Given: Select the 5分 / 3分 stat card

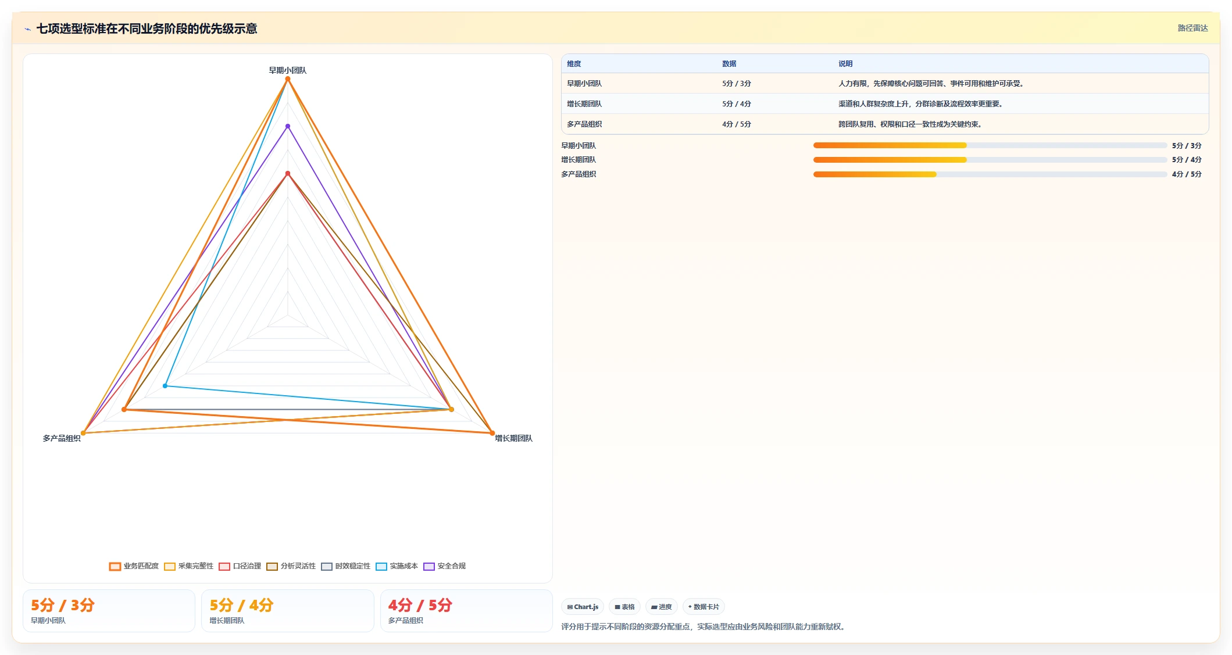Looking at the screenshot, I should (x=109, y=611).
